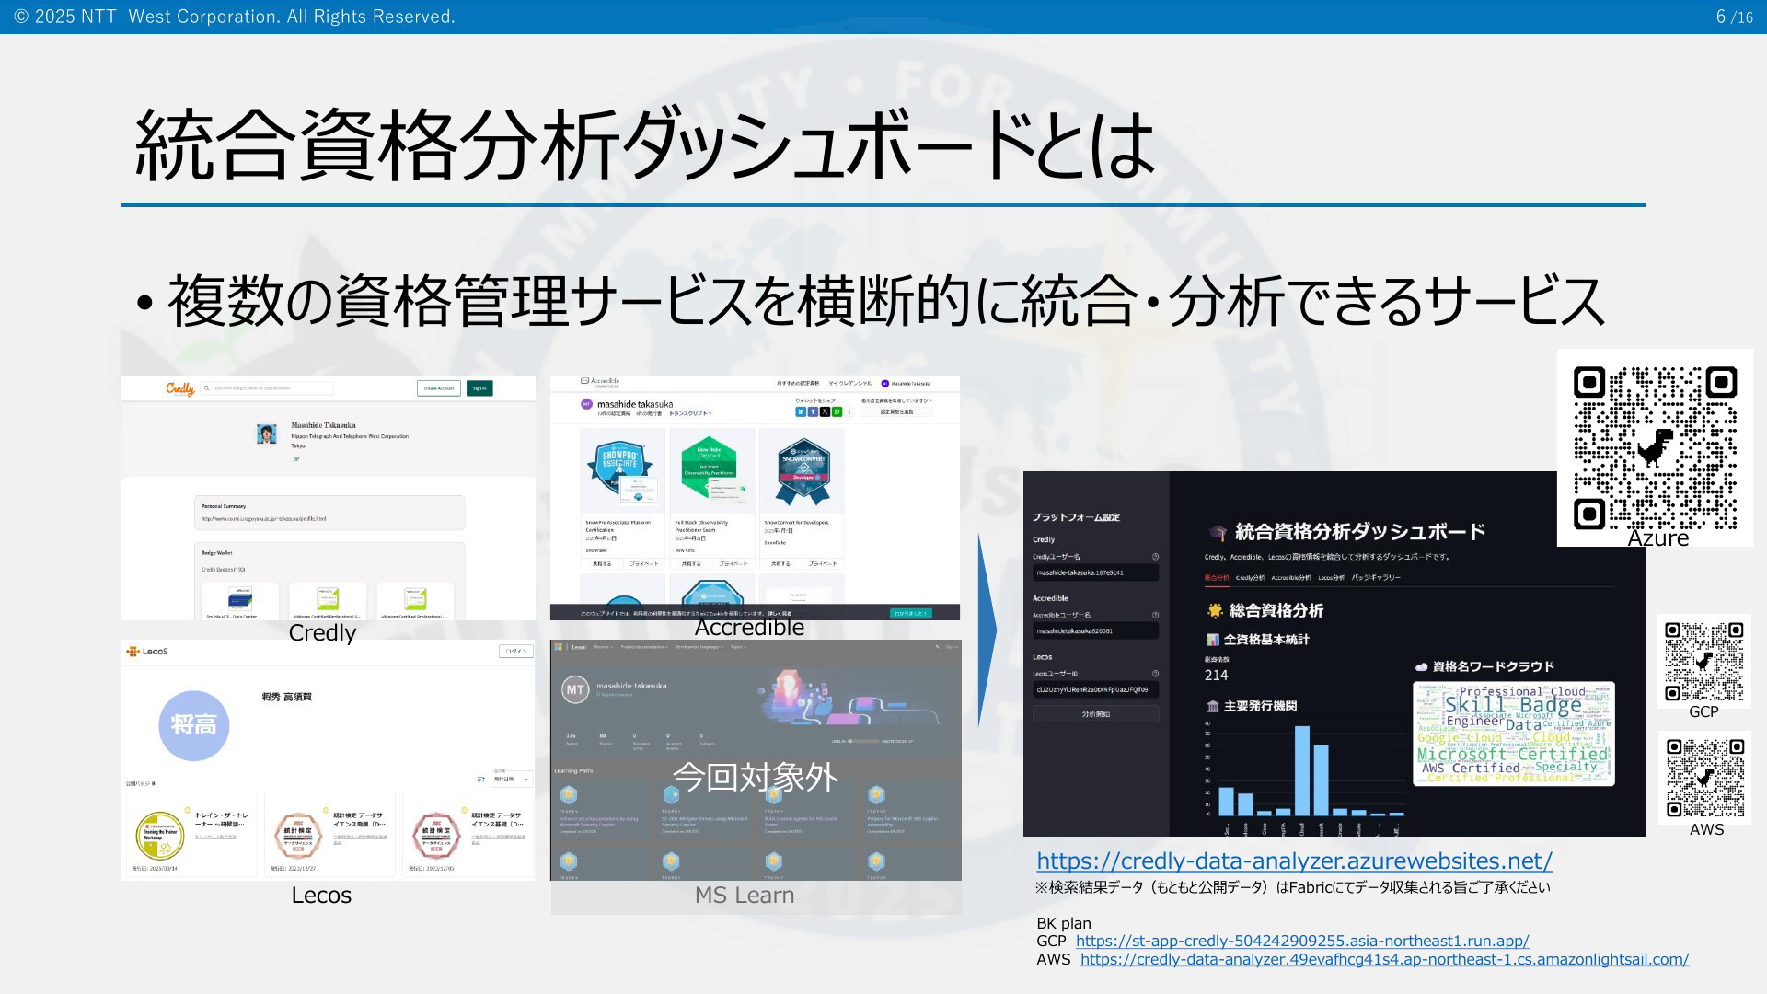The width and height of the screenshot is (1767, 994).
Task: Click the star icon beside 総合資格分析
Action: click(1215, 610)
